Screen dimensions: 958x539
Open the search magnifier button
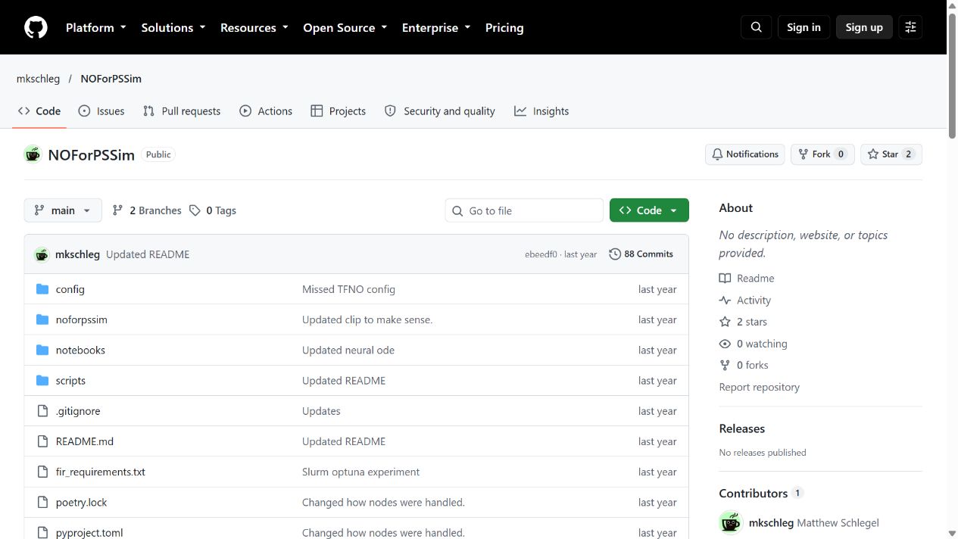[756, 27]
